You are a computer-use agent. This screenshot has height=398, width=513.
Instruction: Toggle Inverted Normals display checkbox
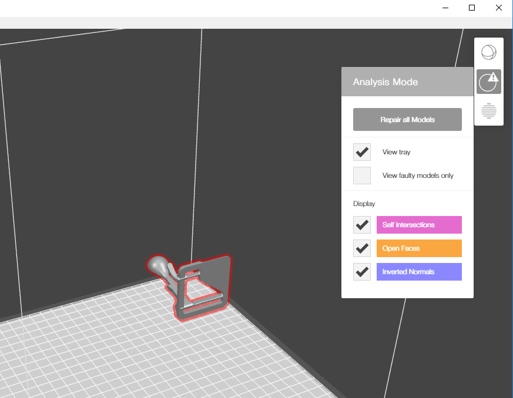(x=362, y=272)
